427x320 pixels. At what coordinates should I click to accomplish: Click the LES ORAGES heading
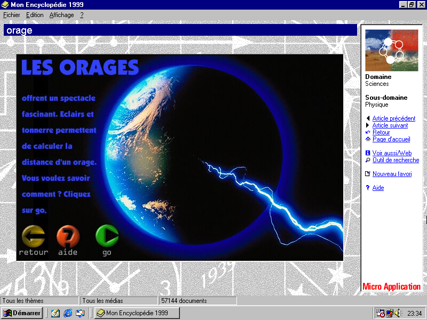[80, 67]
